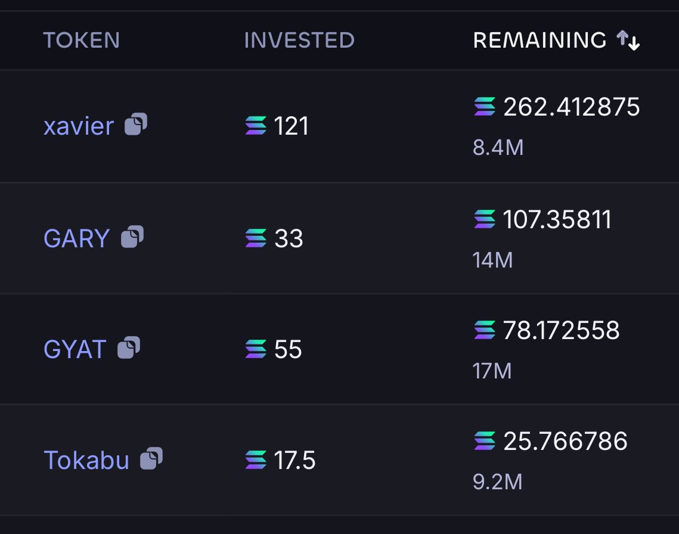Copy the Tokabu token address
This screenshot has width=679, height=534.
(x=151, y=459)
